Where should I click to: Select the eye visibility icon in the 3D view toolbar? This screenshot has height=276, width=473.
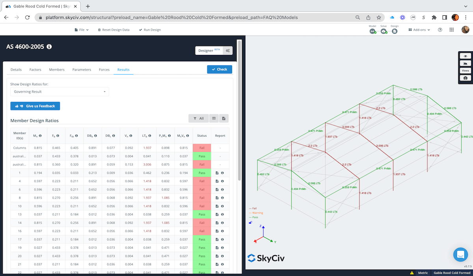click(x=465, y=56)
